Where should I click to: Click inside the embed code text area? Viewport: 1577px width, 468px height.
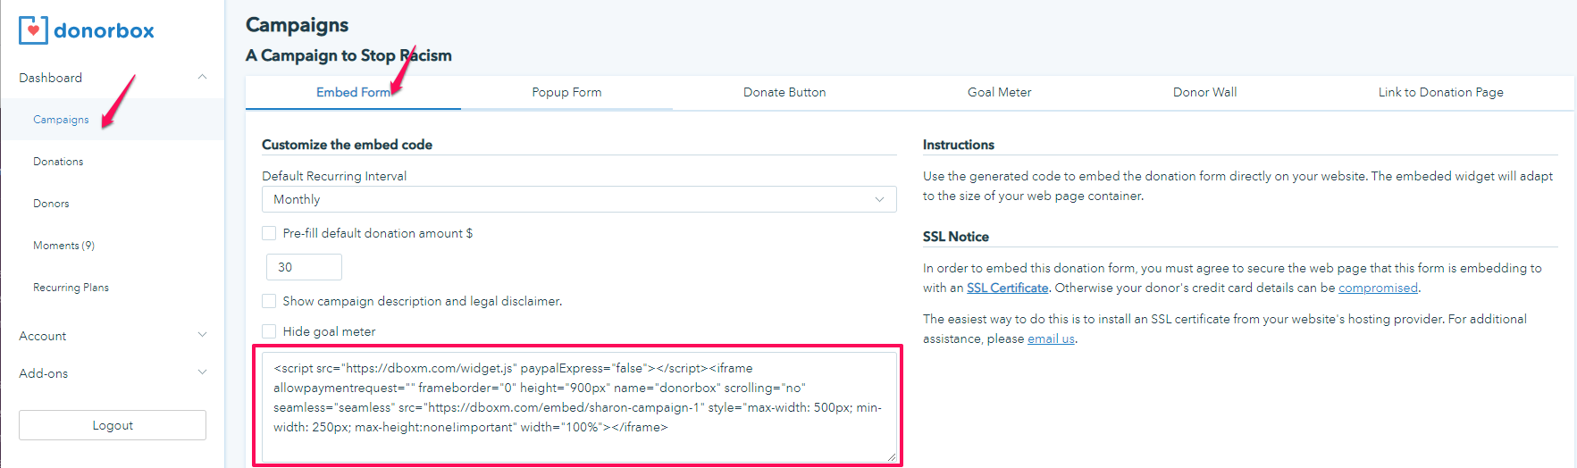[x=578, y=406]
